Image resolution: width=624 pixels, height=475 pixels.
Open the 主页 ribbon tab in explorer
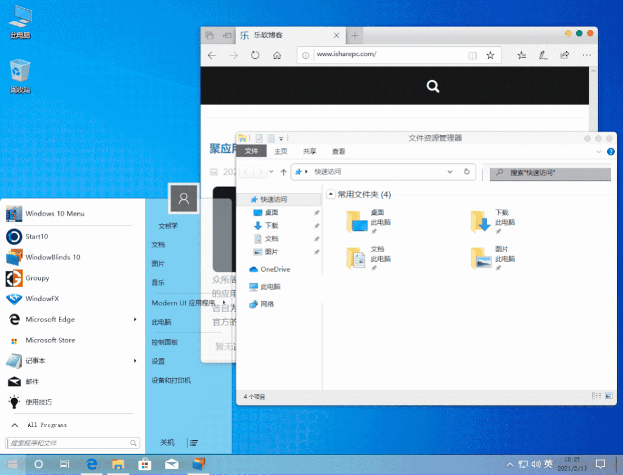281,151
